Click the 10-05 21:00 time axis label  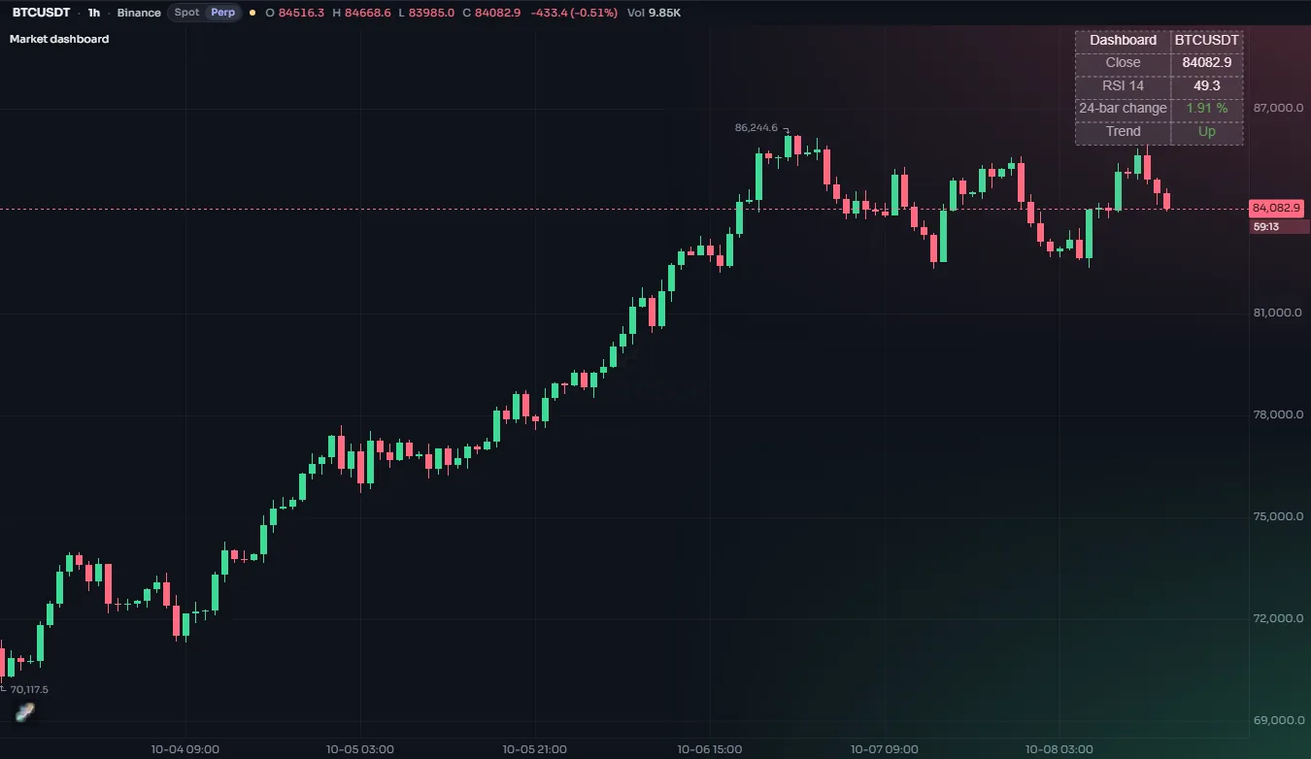tap(535, 749)
